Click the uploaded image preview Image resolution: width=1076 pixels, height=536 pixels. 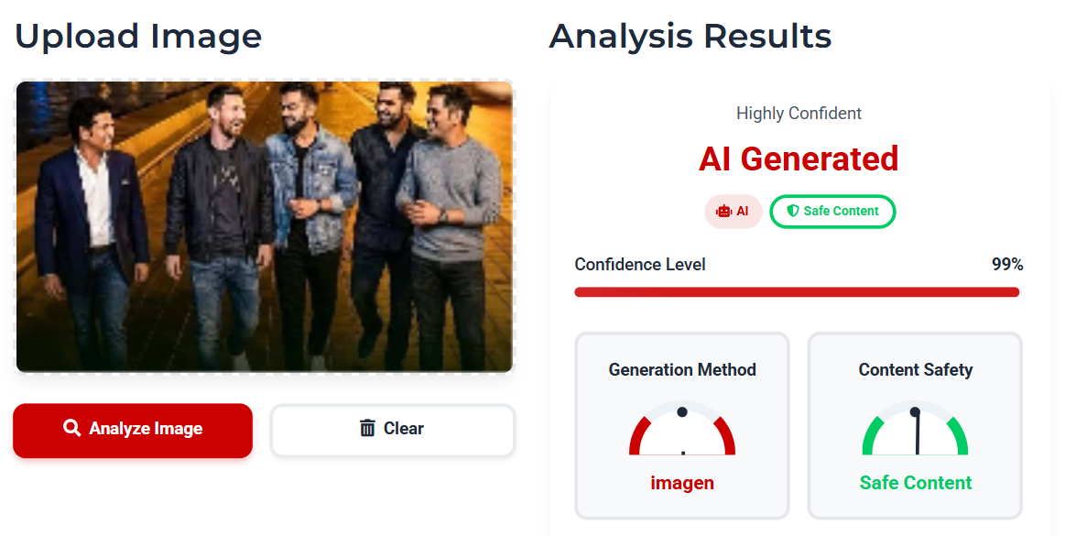265,226
